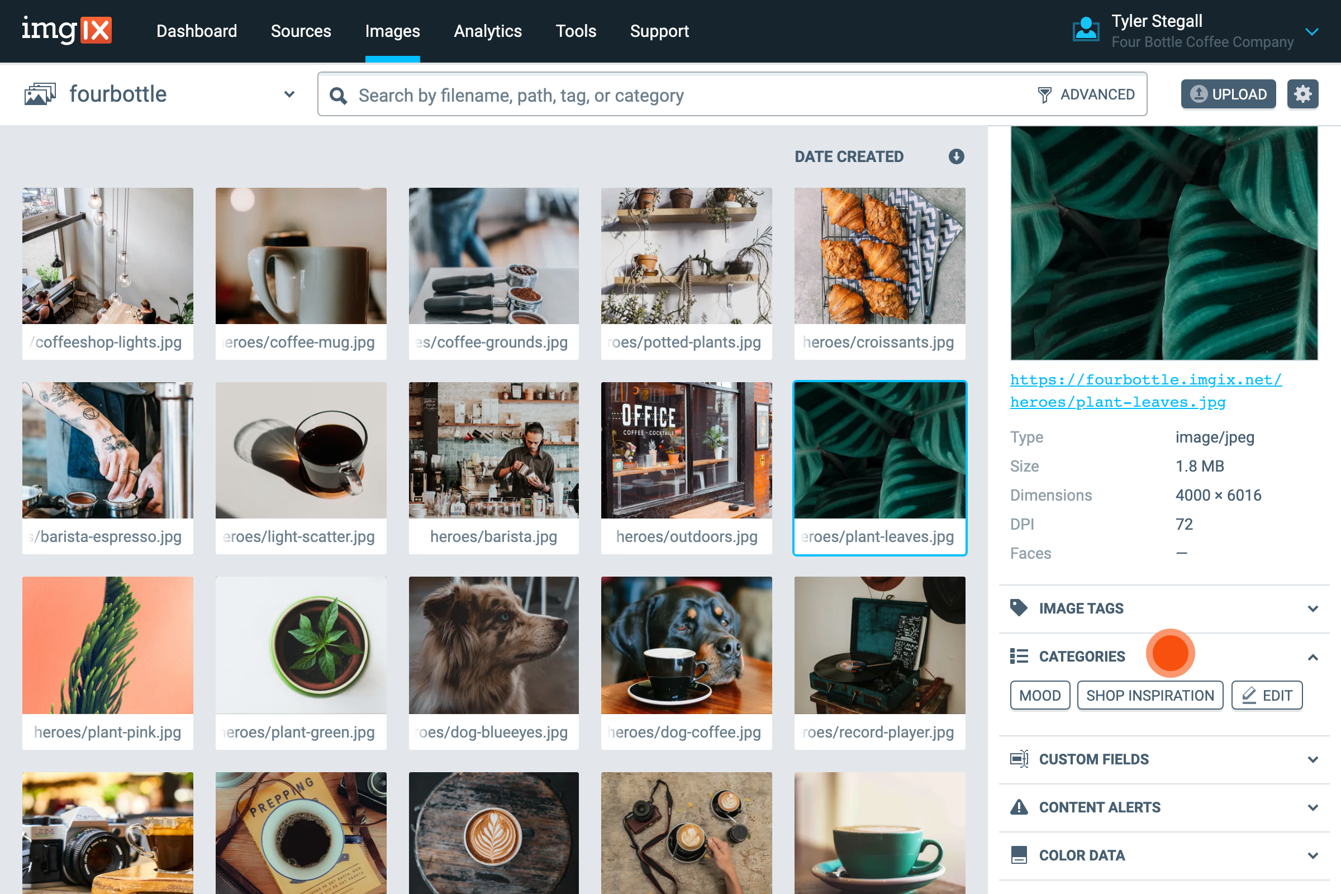Open the Analytics tab

pyautogui.click(x=487, y=31)
